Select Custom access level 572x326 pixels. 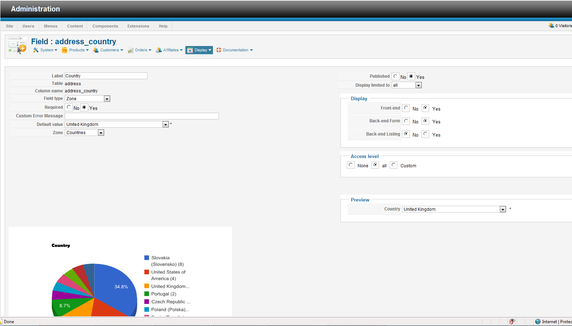coord(394,165)
